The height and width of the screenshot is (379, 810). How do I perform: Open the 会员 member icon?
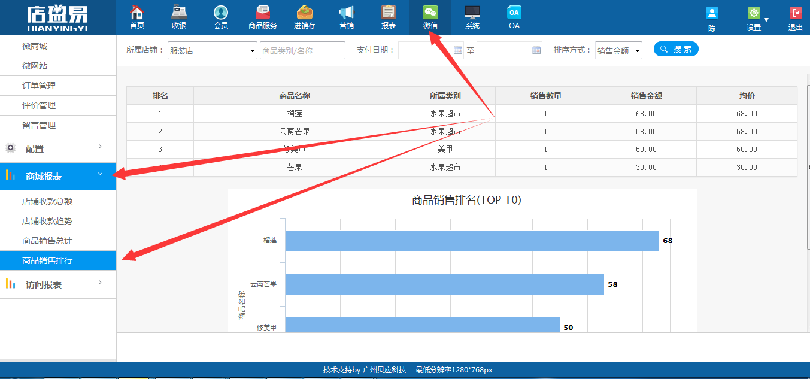coord(221,13)
